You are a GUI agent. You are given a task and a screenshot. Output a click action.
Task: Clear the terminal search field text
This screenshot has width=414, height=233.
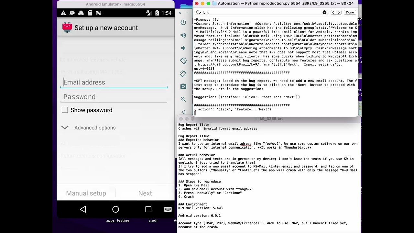(x=324, y=12)
